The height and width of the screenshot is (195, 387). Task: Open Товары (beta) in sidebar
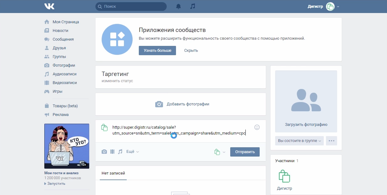[65, 106]
